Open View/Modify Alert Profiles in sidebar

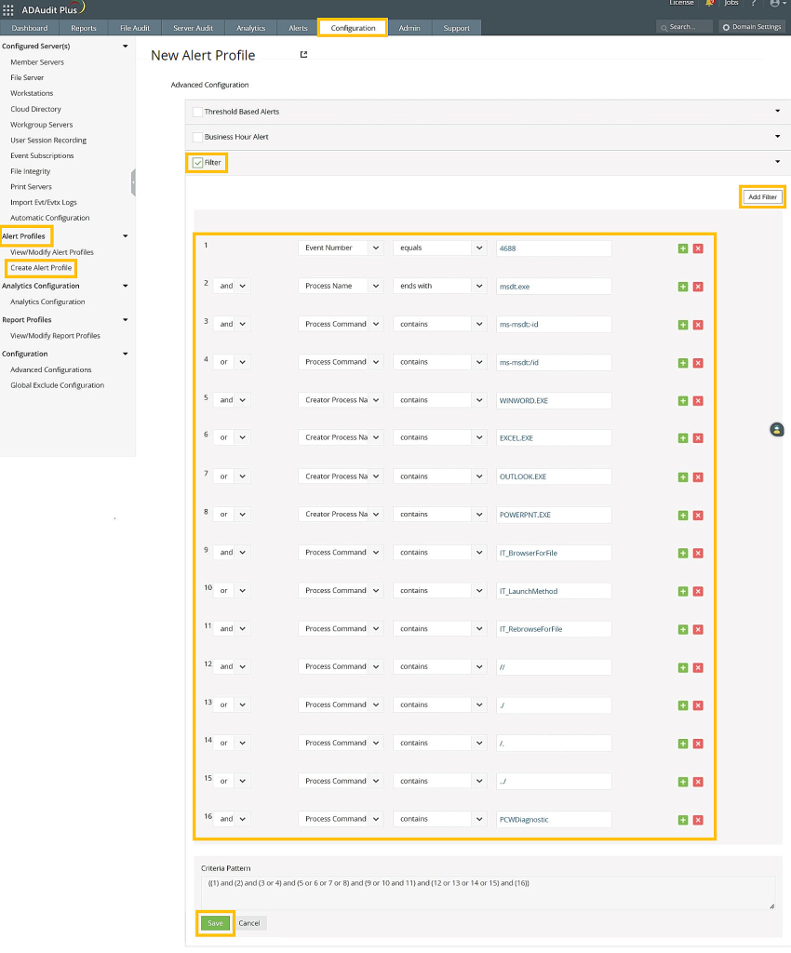(51, 252)
